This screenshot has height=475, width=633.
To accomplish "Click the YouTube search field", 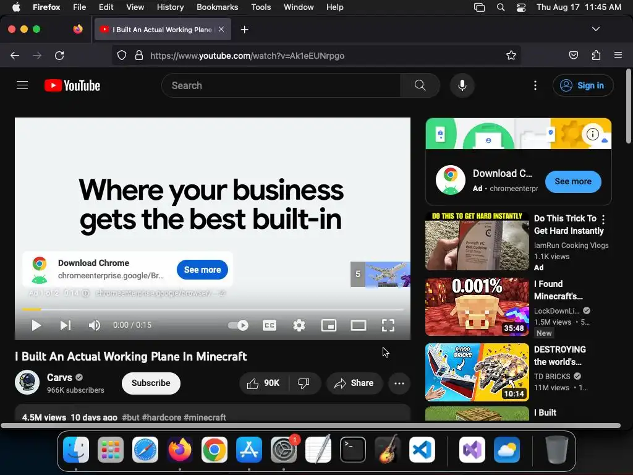I will coord(281,85).
